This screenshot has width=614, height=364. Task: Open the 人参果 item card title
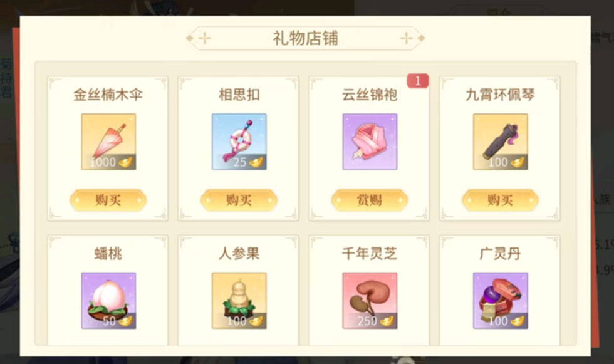(x=239, y=254)
